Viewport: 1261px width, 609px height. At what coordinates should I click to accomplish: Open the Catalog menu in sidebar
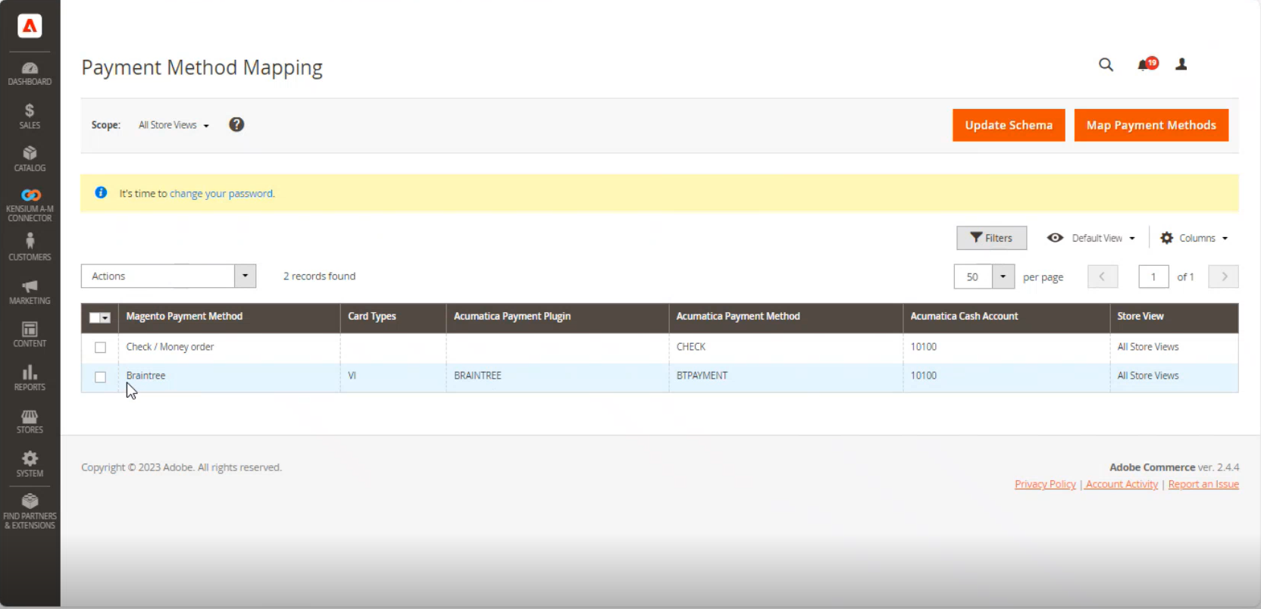point(30,159)
